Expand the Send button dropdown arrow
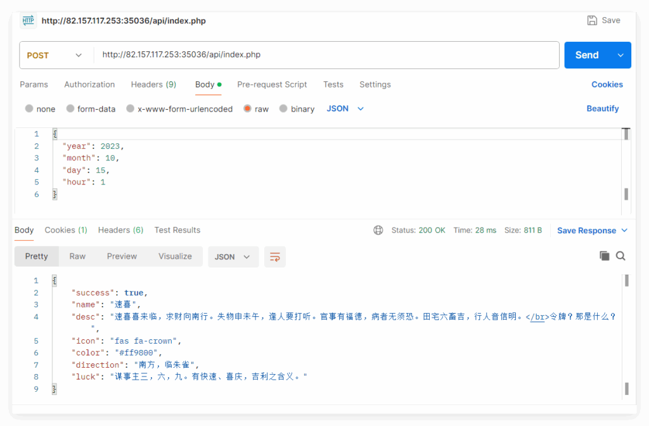The height and width of the screenshot is (426, 649). [x=620, y=55]
